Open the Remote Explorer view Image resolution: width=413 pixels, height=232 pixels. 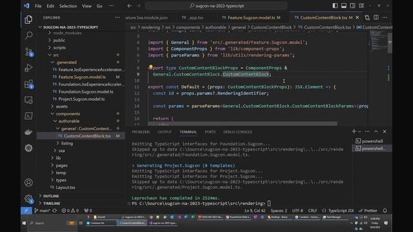(x=28, y=100)
